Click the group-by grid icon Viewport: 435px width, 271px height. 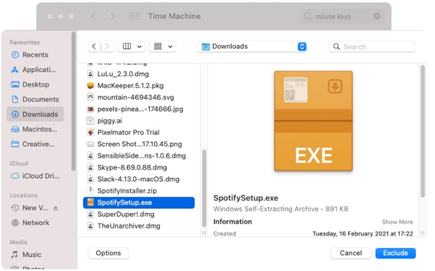coord(158,46)
